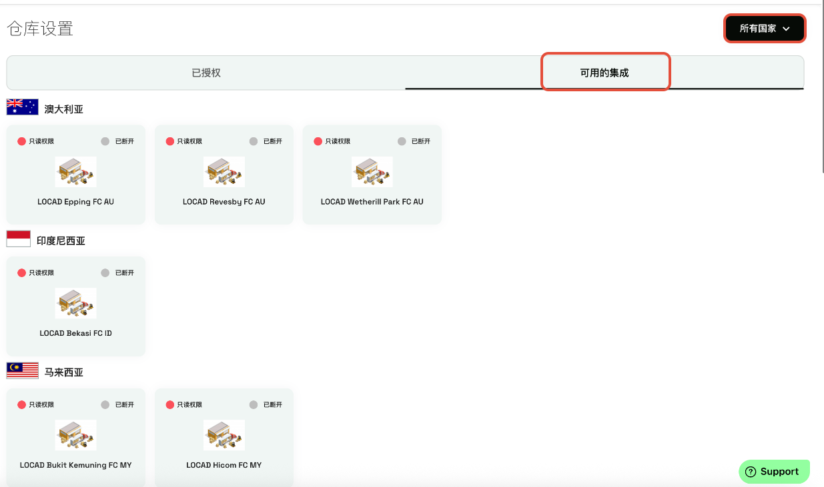Screen dimensions: 824x487
Task: Click 已断开 label on Bukit Kemuning card
Action: [125, 404]
